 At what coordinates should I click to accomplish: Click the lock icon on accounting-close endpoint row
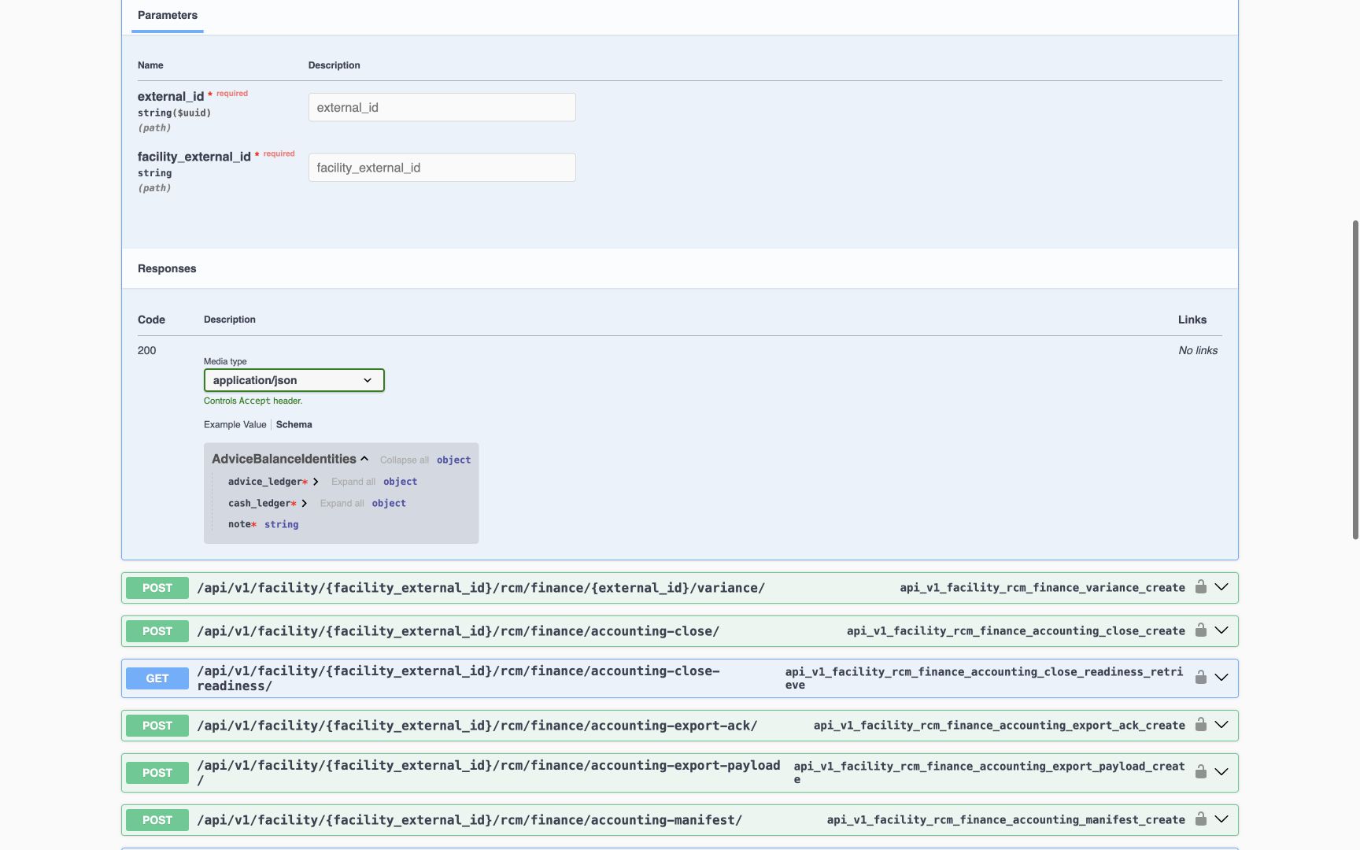tap(1200, 630)
